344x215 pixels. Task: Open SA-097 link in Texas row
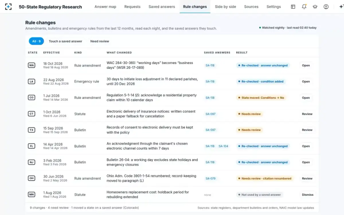[210, 130]
